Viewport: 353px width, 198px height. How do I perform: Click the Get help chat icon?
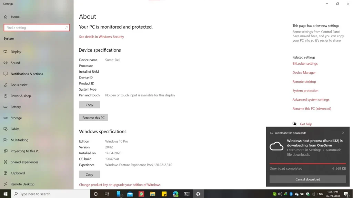294,124
